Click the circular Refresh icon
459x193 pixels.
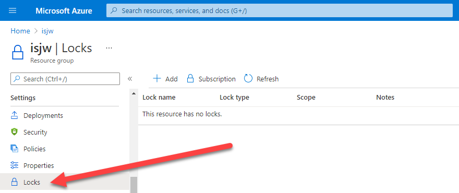(248, 78)
